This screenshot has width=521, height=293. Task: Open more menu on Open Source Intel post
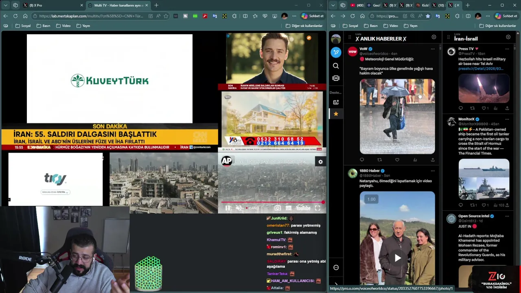tap(507, 216)
